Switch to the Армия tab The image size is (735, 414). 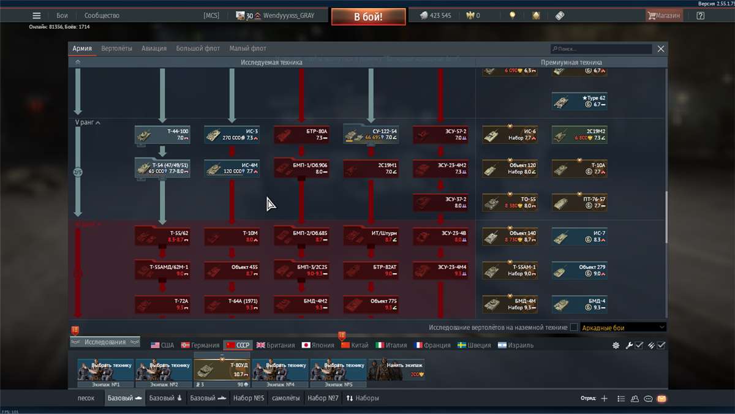tap(82, 48)
